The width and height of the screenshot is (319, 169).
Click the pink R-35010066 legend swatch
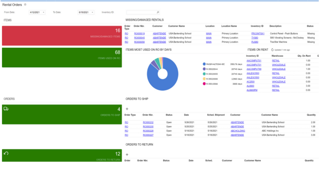204,84
